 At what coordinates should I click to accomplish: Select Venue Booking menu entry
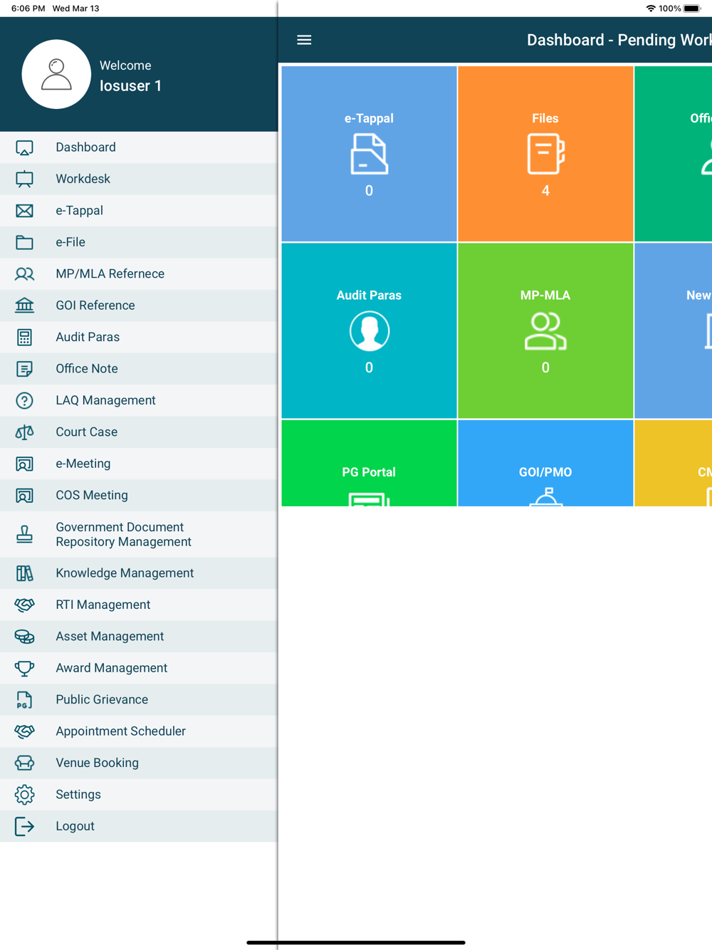[139, 763]
